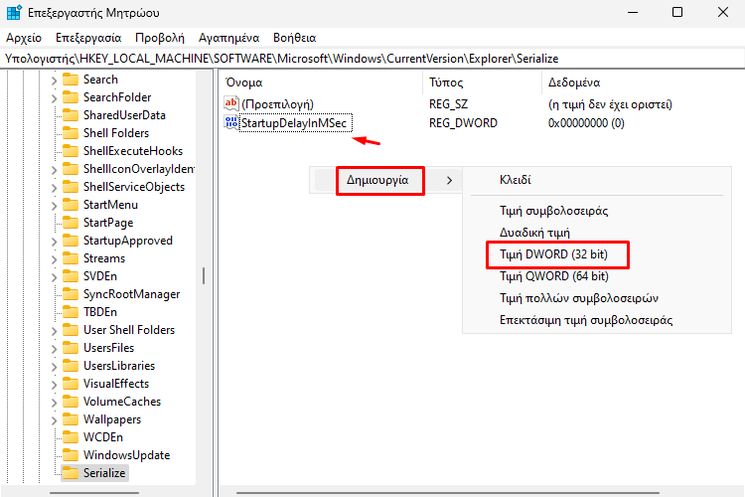Select the Search folder icon
The height and width of the screenshot is (497, 745).
(x=71, y=79)
